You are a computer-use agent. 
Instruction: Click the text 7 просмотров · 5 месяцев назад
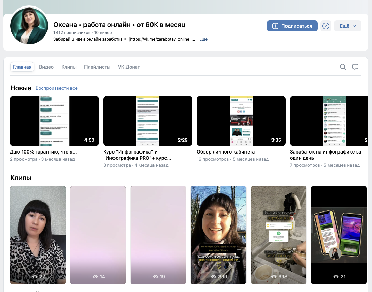point(325,165)
